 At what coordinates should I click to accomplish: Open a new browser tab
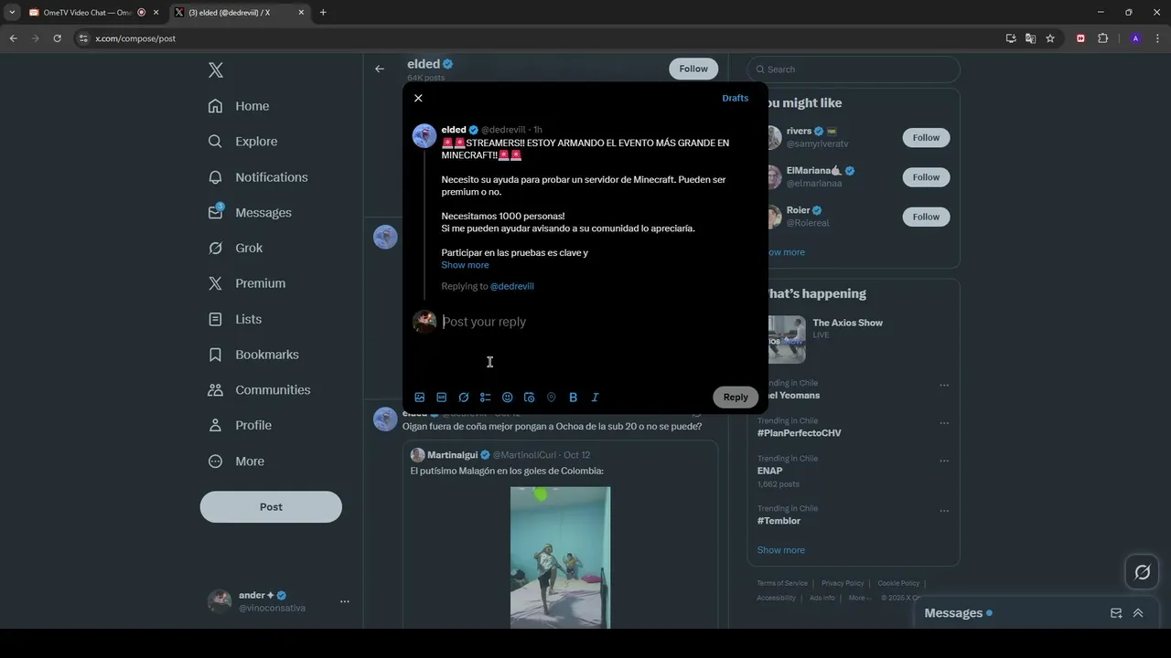(323, 13)
